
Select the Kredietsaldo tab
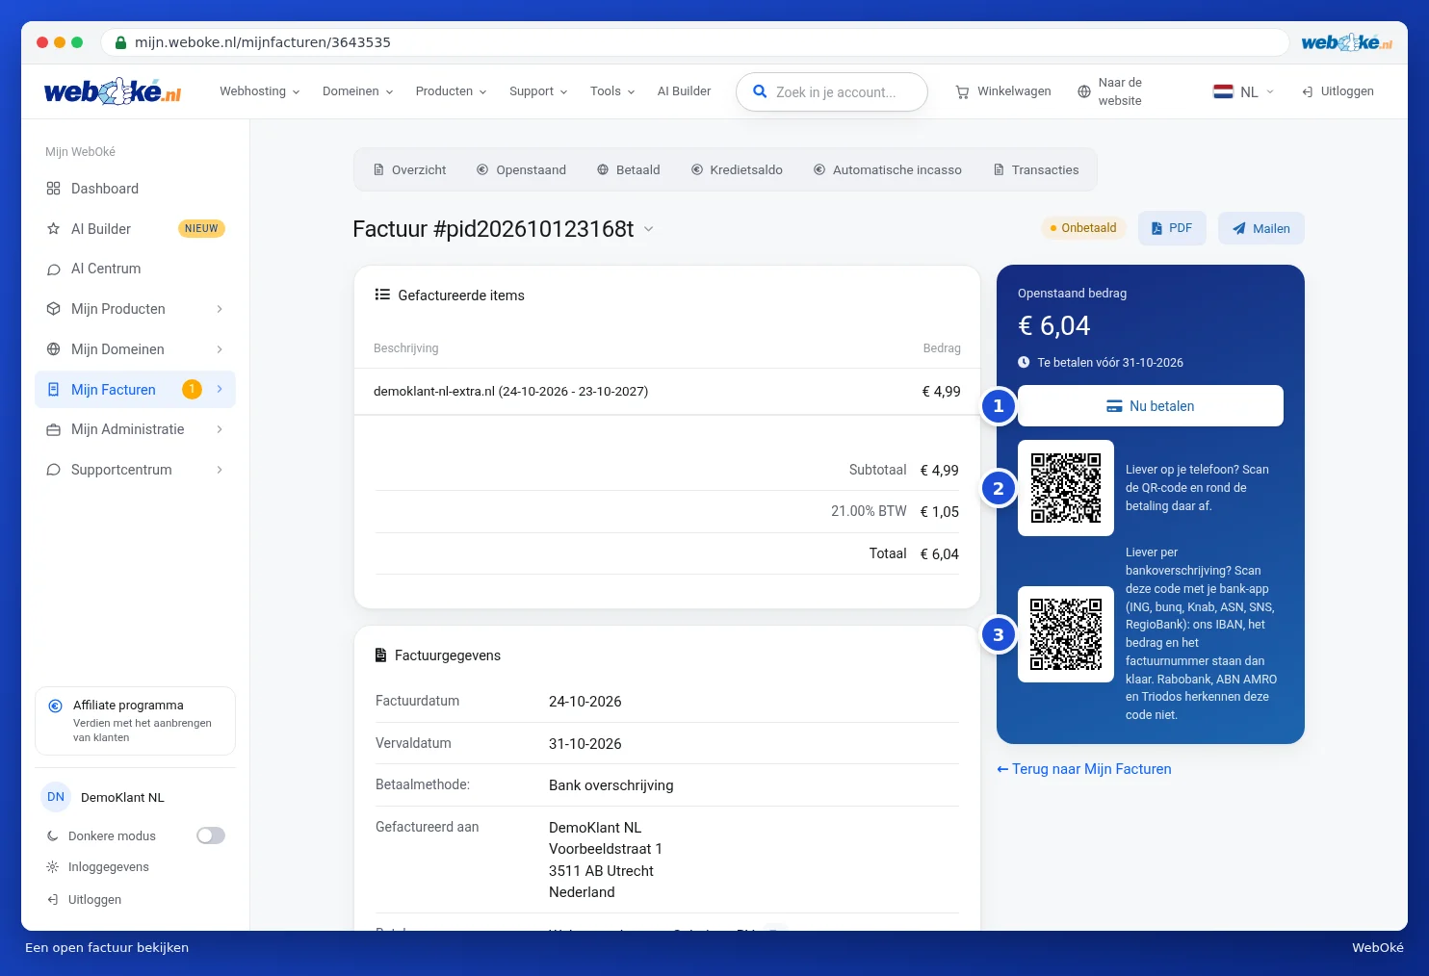point(737,170)
